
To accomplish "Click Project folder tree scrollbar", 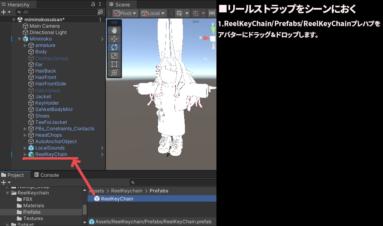I will click(84, 209).
